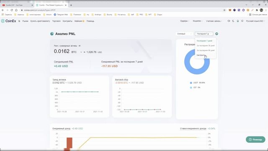This screenshot has width=268, height=151.
Task: Select Последние 7 дней option
Action: point(204,41)
